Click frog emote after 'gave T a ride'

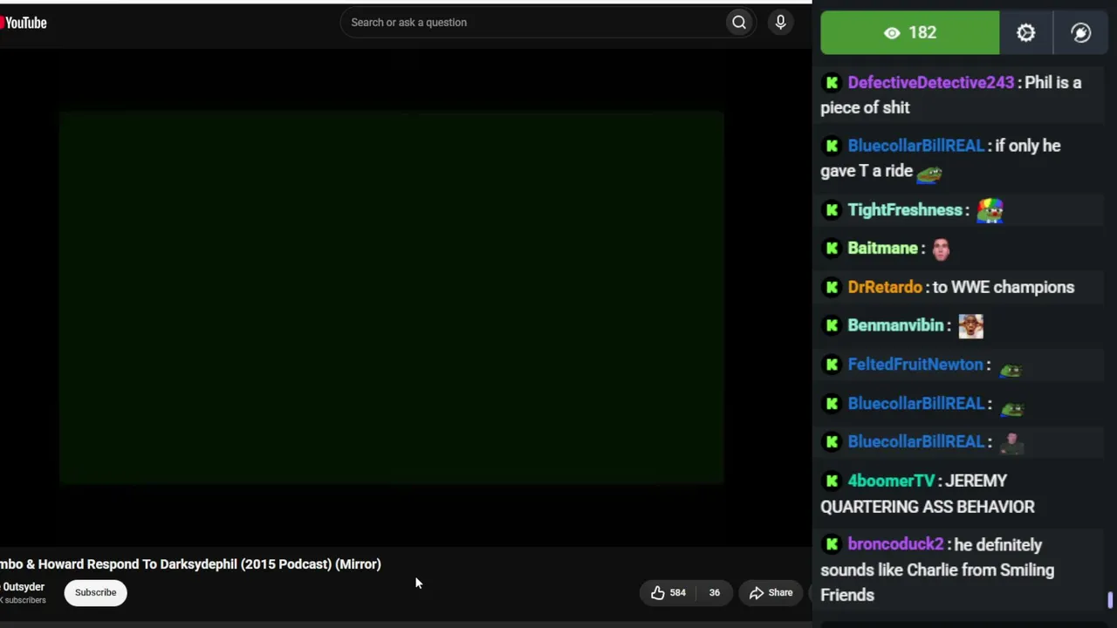pos(929,174)
